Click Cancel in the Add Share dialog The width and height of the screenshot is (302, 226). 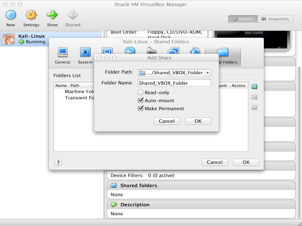166,121
